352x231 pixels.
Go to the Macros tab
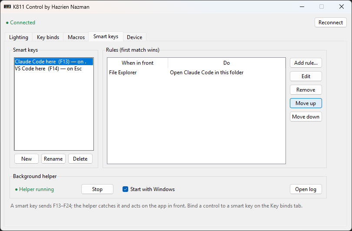(x=76, y=37)
